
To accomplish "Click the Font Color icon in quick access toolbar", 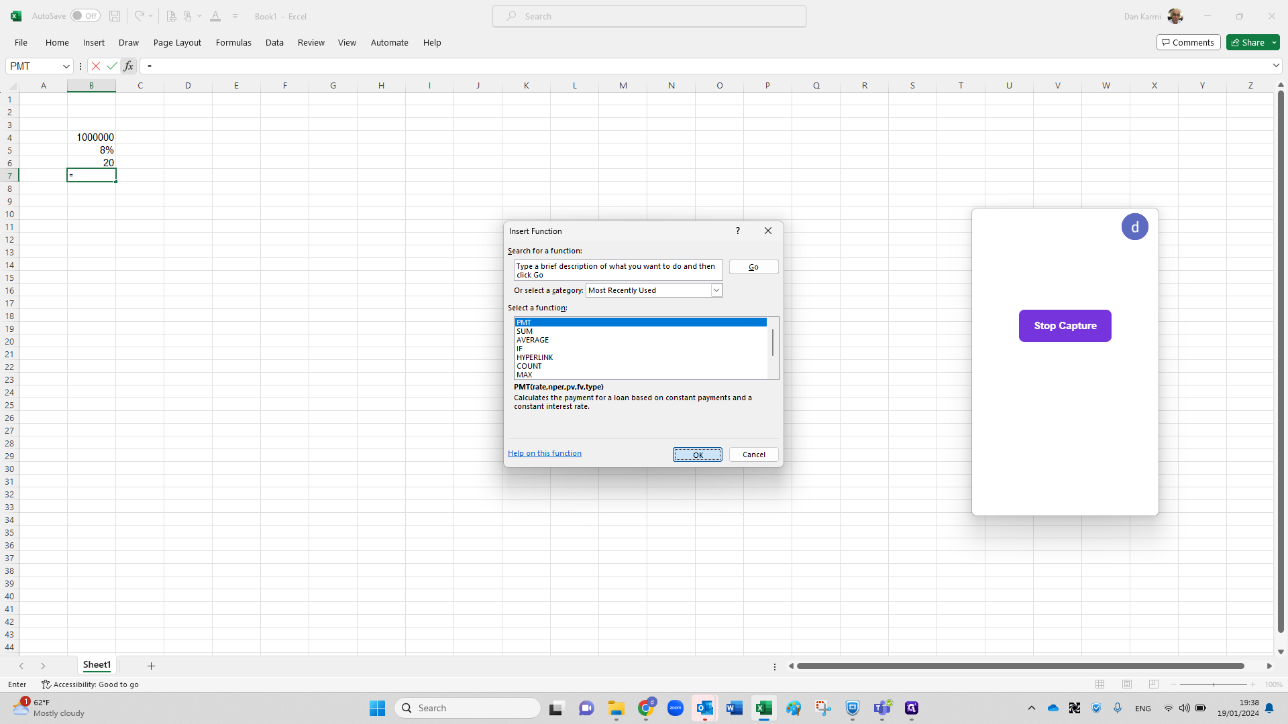I will [x=215, y=16].
